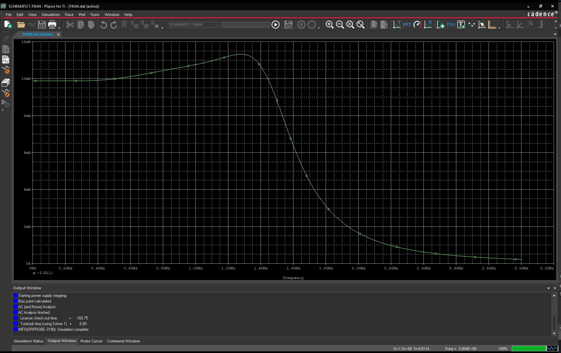561x353 pixels.
Task: Open the Output Window options dropdown arrow
Action: 548,288
